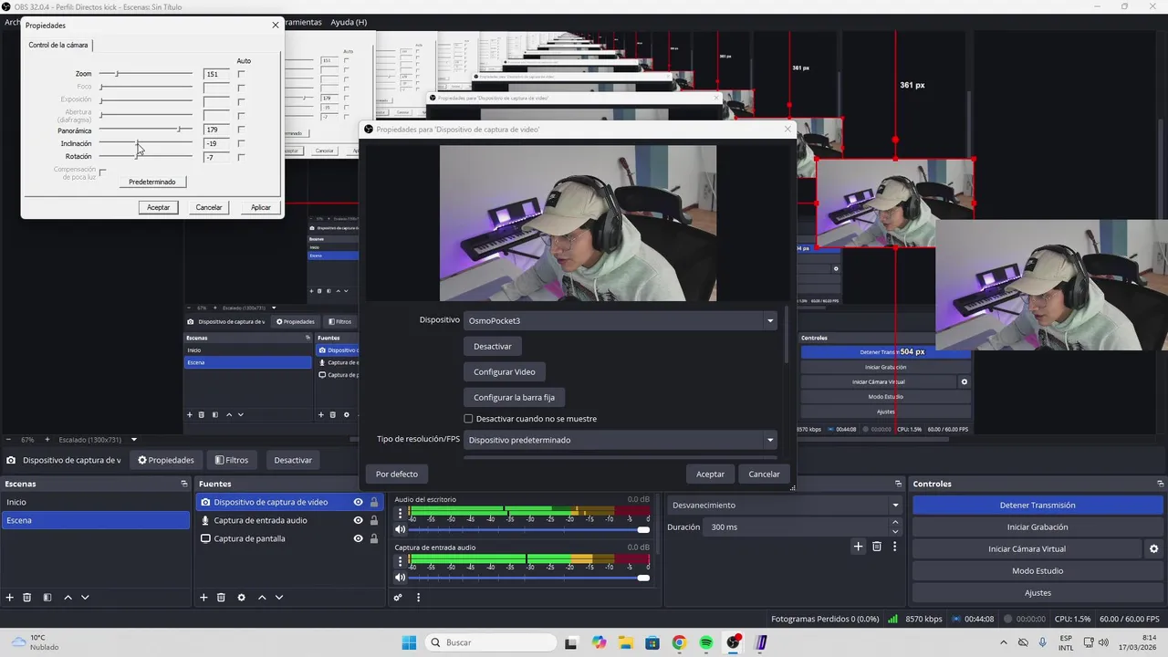Move source down in Fuentes panel
Viewport: 1168px width, 657px height.
point(279,598)
